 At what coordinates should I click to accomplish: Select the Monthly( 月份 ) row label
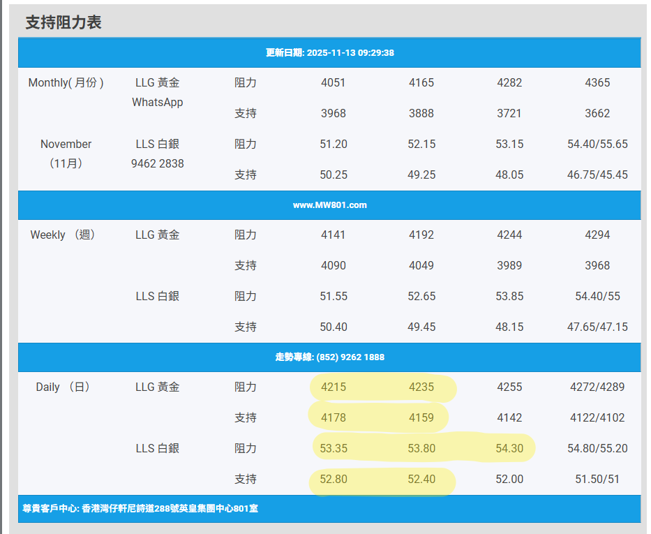[66, 82]
